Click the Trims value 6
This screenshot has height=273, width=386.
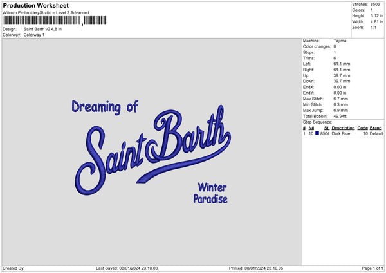click(335, 58)
